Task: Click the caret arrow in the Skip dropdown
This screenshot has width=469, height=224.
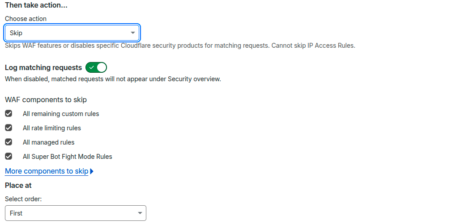Action: [x=132, y=33]
